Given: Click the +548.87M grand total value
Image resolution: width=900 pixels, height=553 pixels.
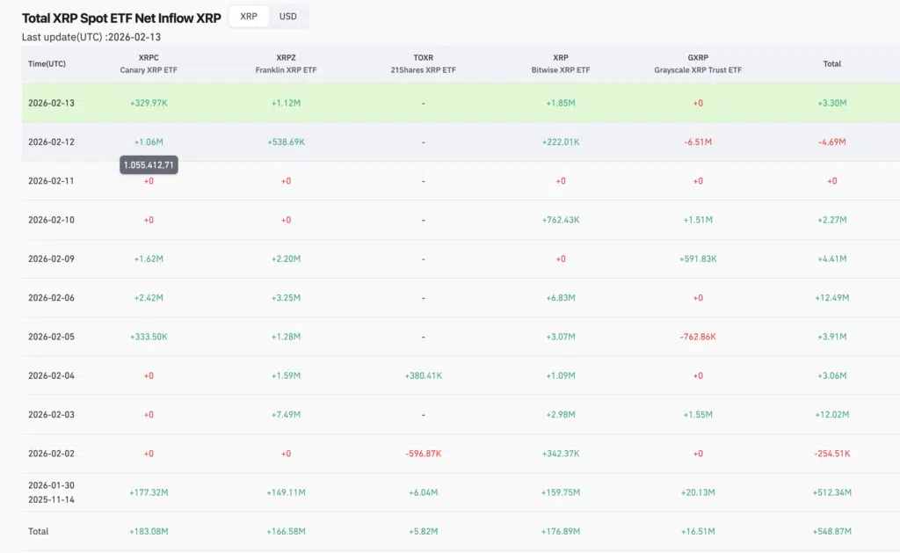Looking at the screenshot, I should (831, 531).
